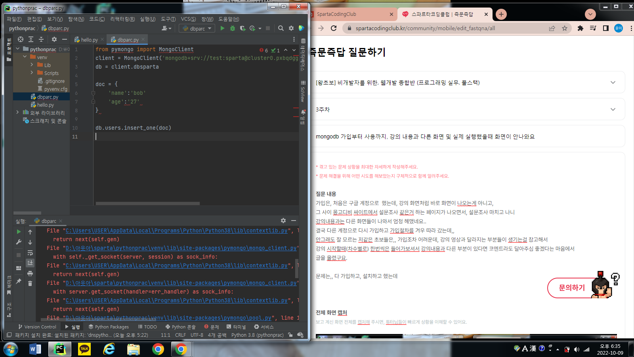
Task: Pin the dbparc run tab
Action: tap(19, 281)
